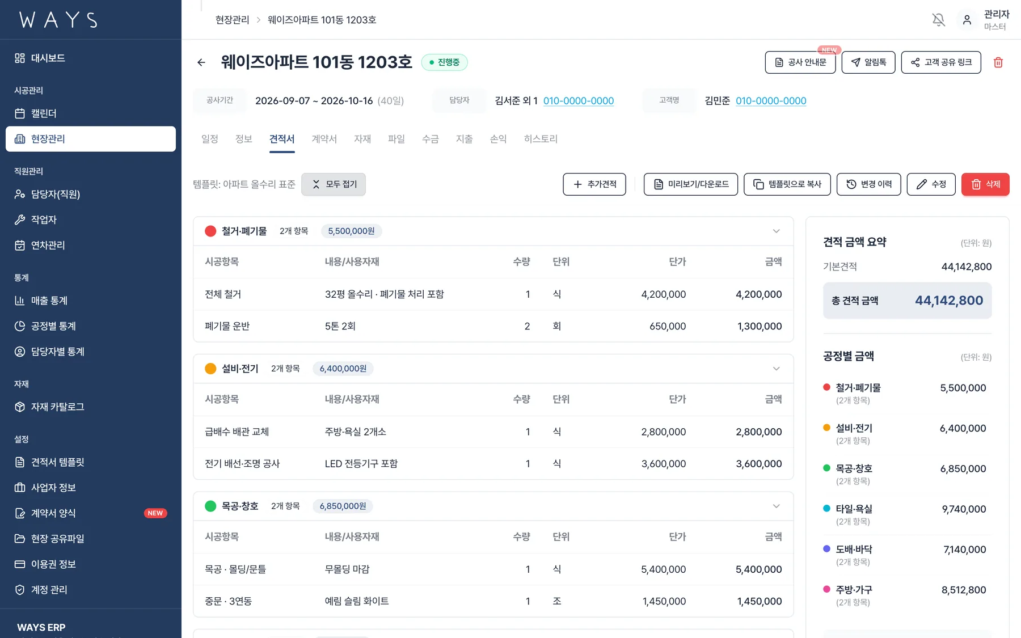The image size is (1021, 638).
Task: Open the 수금 tab
Action: [x=431, y=139]
